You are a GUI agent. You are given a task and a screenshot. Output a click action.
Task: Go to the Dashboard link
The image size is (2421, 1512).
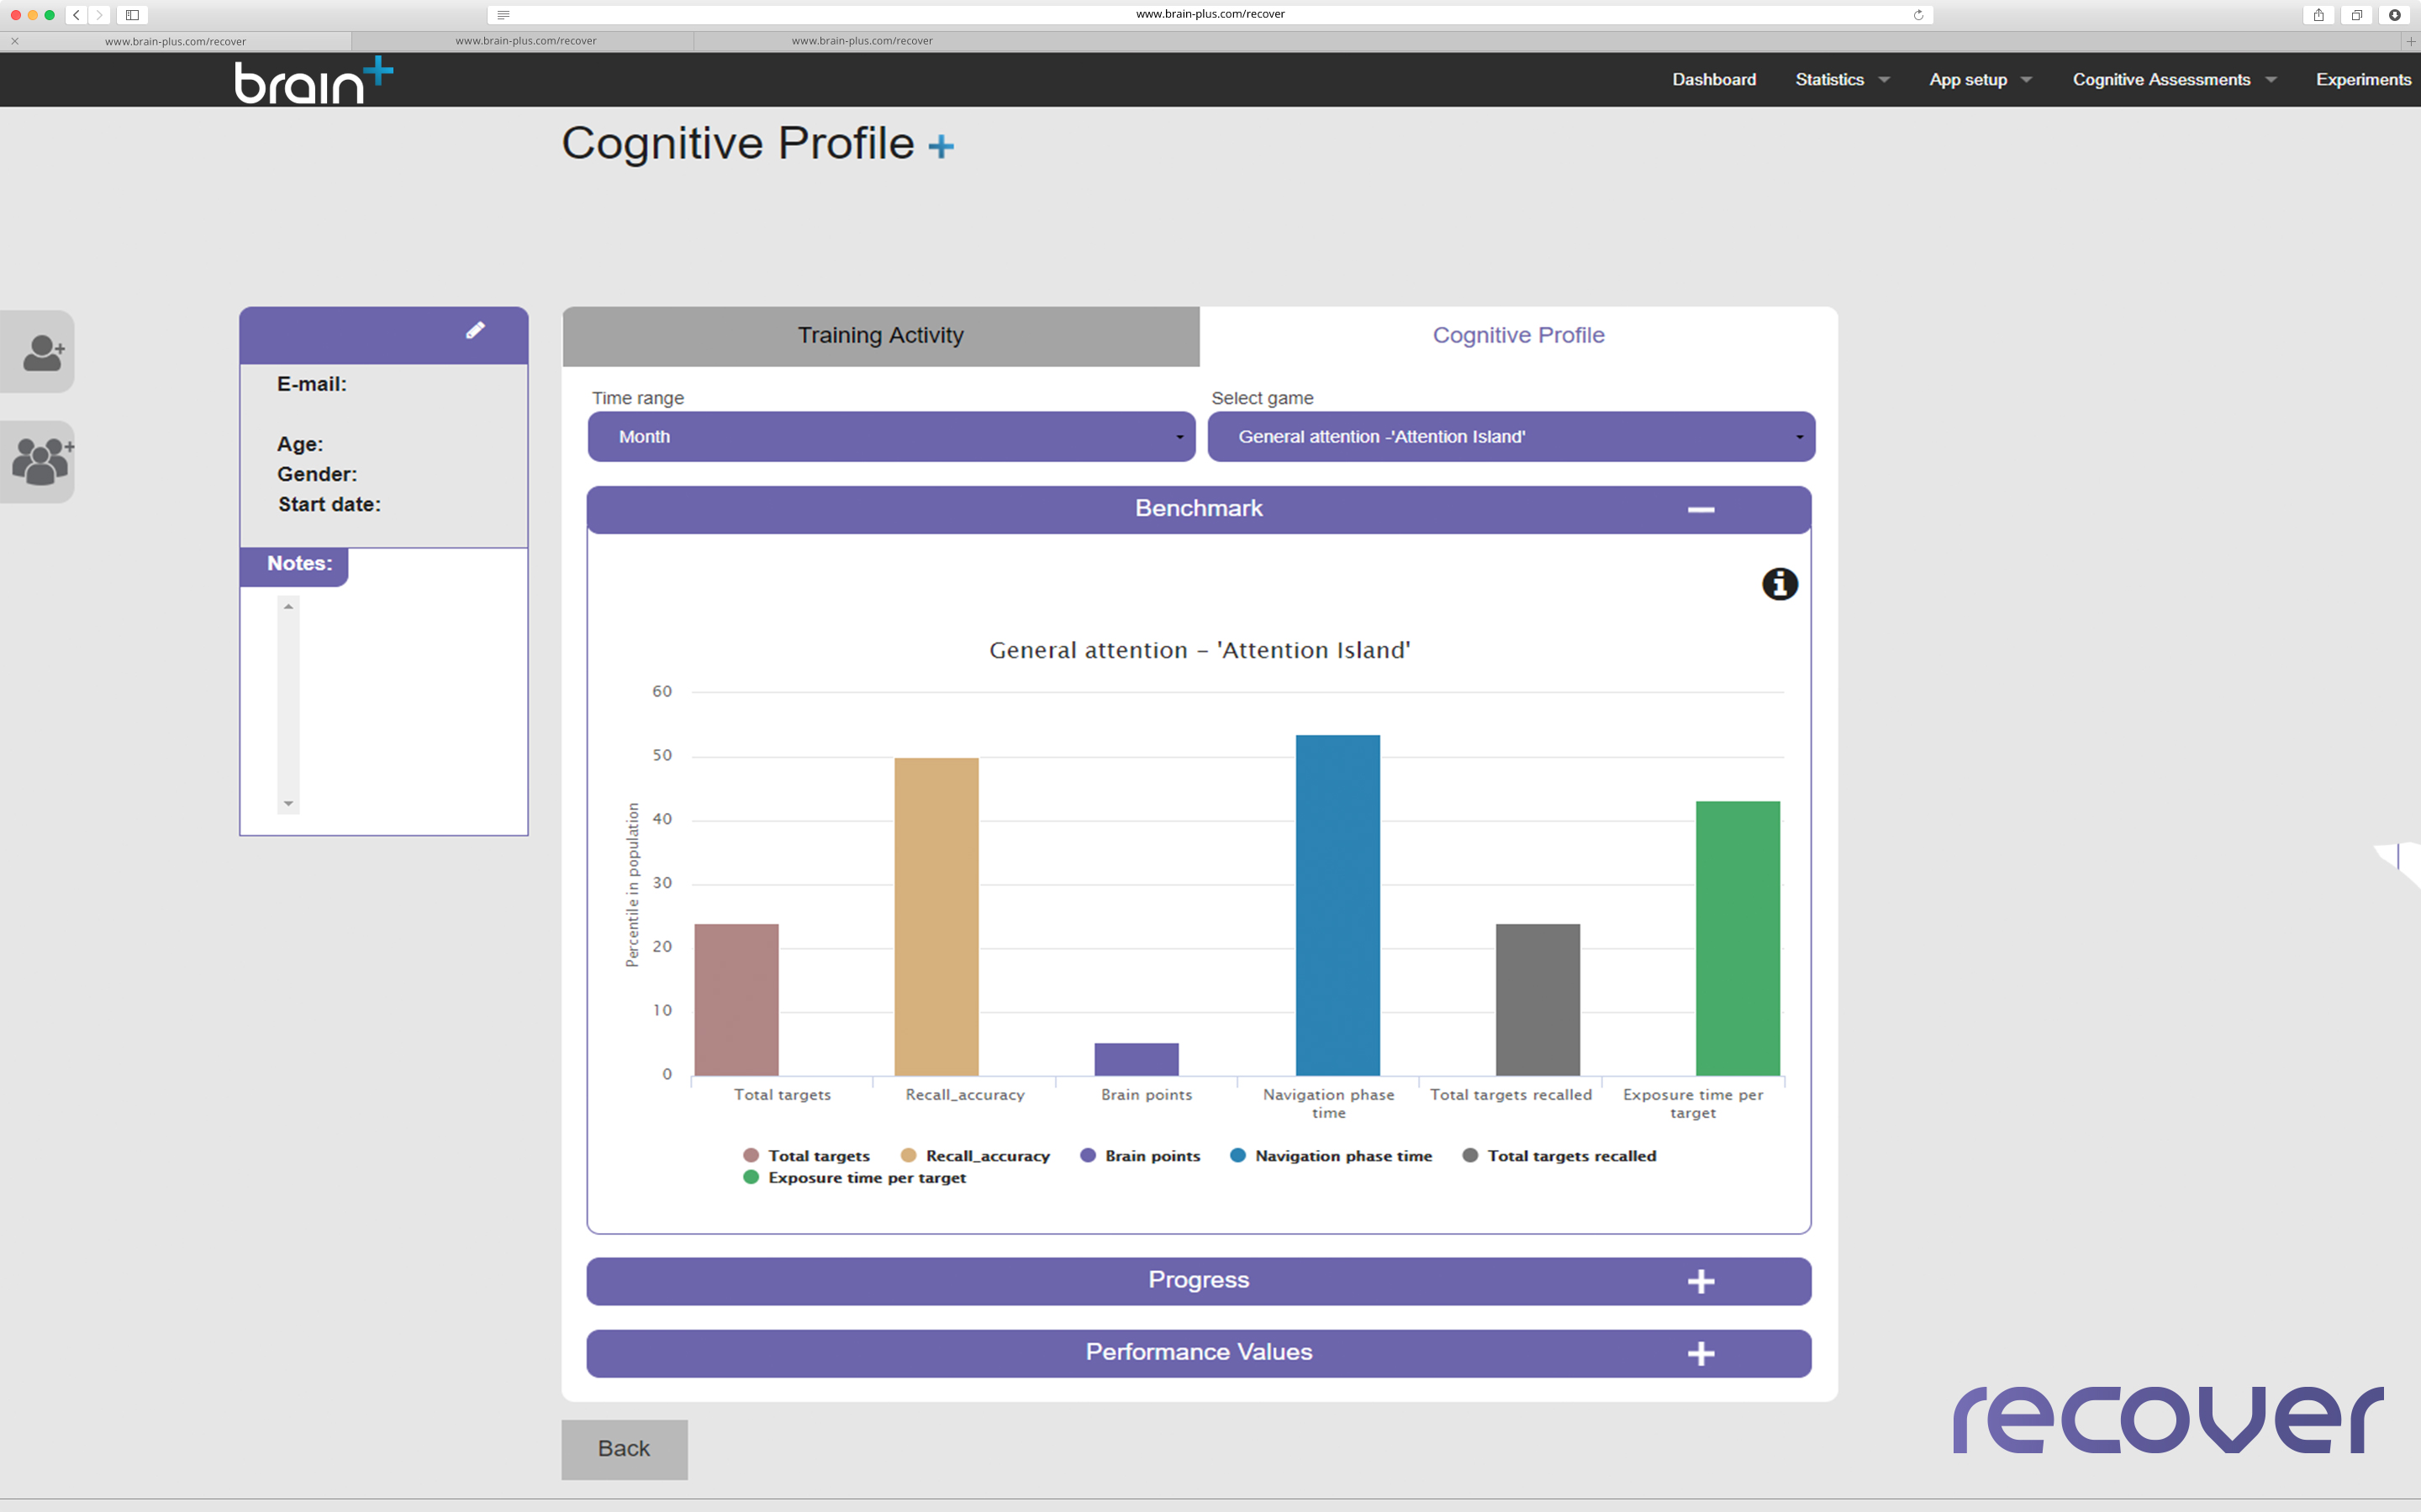coord(1714,80)
